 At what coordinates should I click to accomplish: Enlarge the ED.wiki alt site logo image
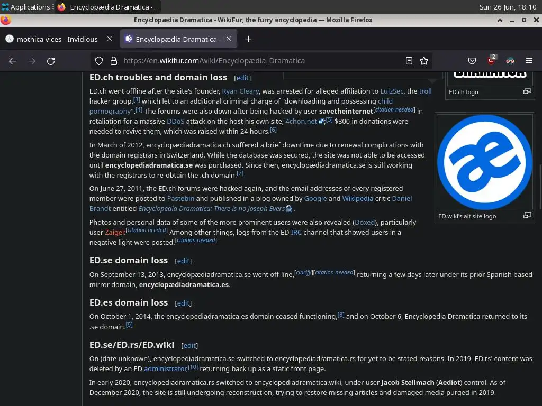(527, 215)
